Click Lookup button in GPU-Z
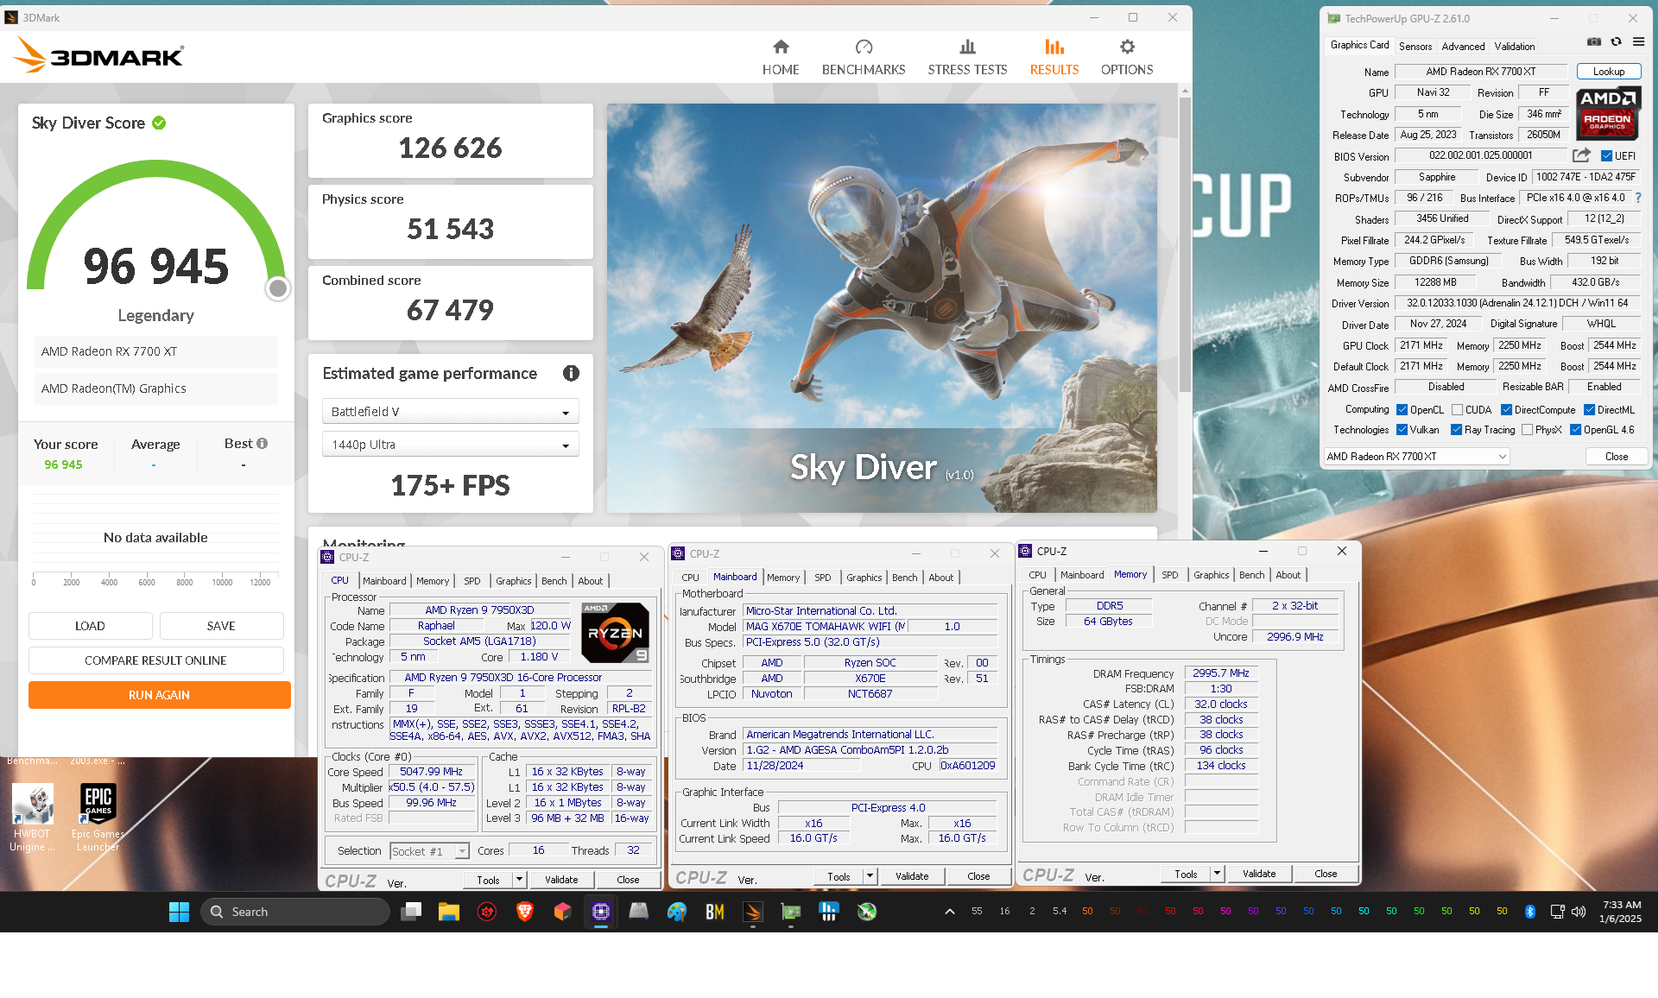Image resolution: width=1658 pixels, height=998 pixels. (1608, 72)
